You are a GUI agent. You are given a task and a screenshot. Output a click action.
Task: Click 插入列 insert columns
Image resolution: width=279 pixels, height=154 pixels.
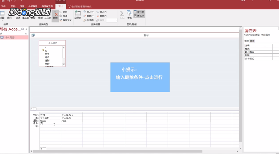pos(101,12)
